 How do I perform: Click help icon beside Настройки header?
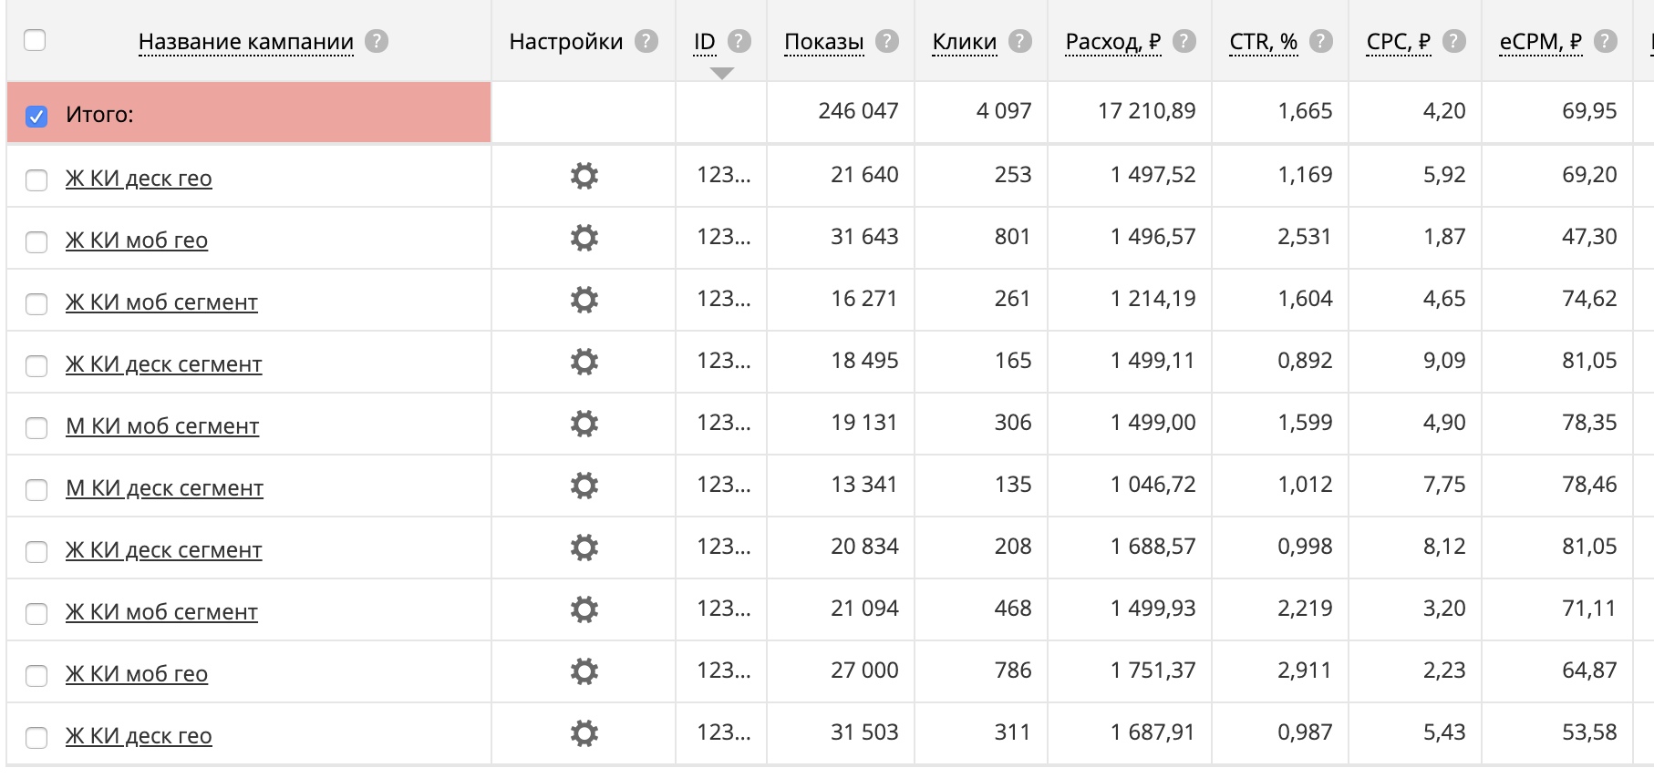pyautogui.click(x=646, y=42)
